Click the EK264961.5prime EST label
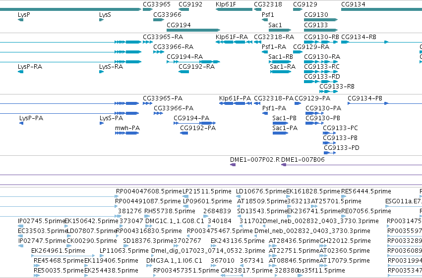The image size is (422, 278). (x=58, y=251)
